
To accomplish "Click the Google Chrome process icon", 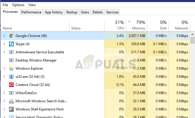I will pyautogui.click(x=11, y=36).
